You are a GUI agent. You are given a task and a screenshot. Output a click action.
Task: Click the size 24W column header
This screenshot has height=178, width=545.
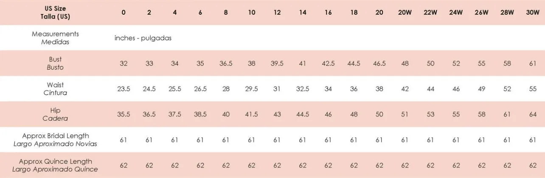tap(456, 13)
